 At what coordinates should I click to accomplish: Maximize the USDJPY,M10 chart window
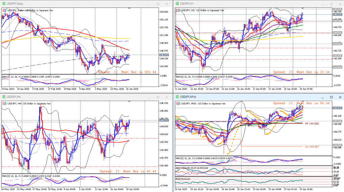point(332,97)
